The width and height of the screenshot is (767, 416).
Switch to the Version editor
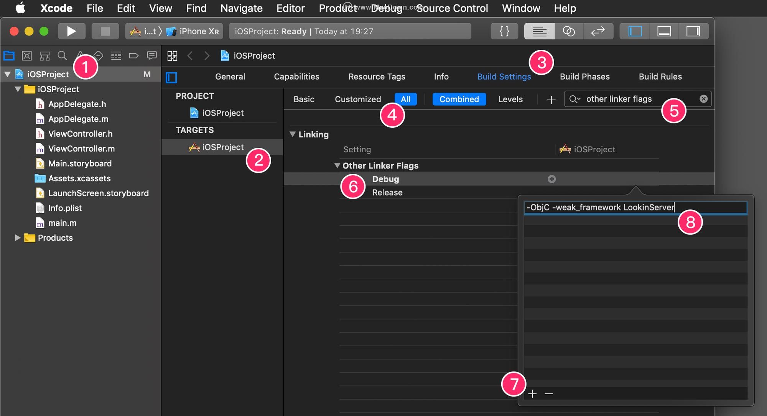(598, 31)
